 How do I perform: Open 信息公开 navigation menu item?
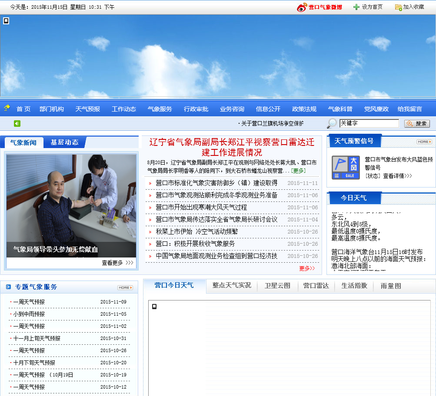pos(268,109)
